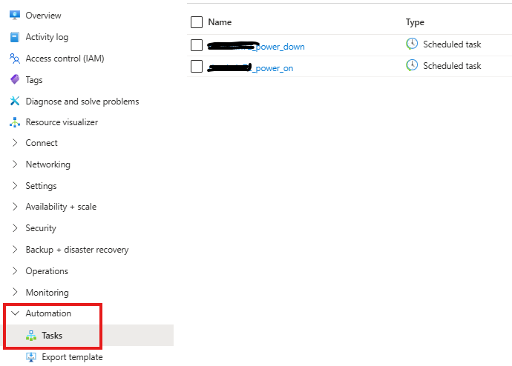Click the Diagnose wrench icon
Viewport: 512px width, 366px height.
click(15, 101)
